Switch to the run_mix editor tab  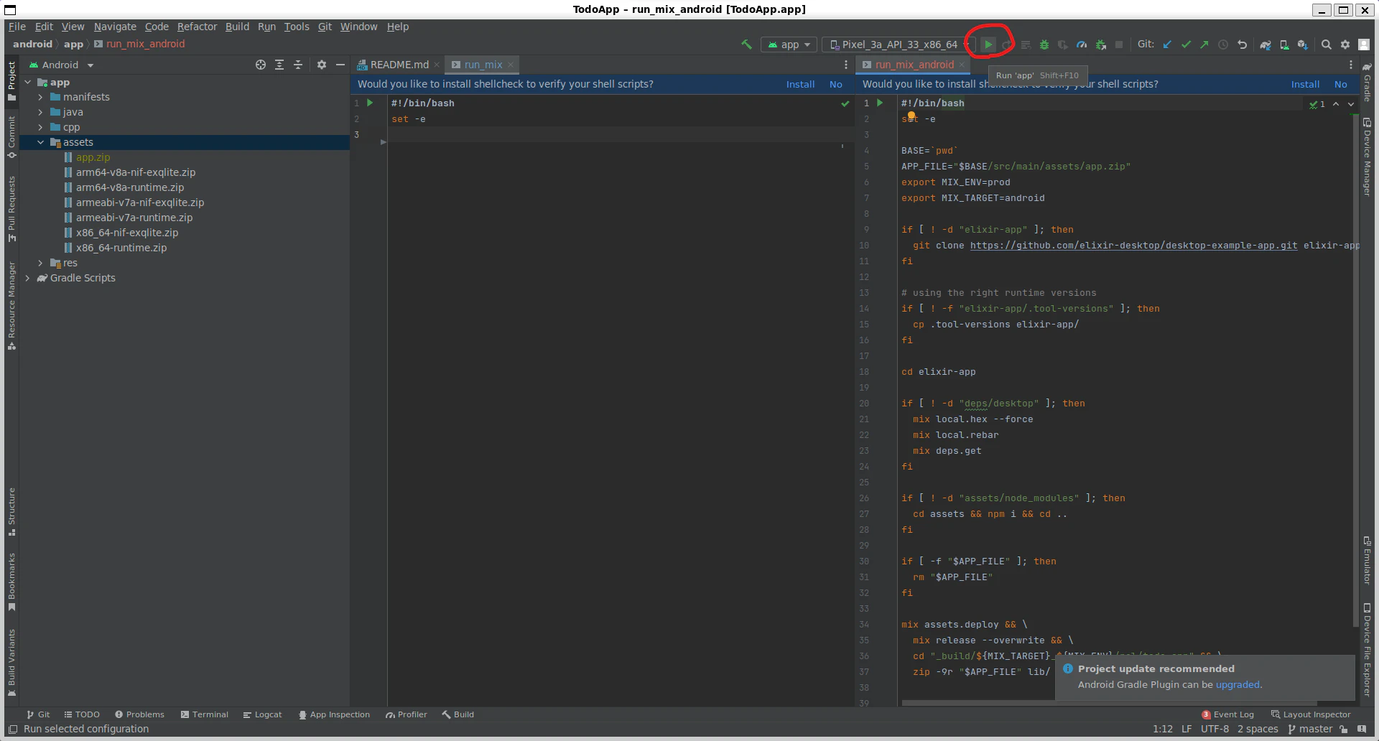point(483,65)
